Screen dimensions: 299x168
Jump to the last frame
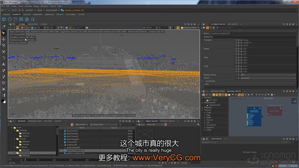click(x=178, y=163)
